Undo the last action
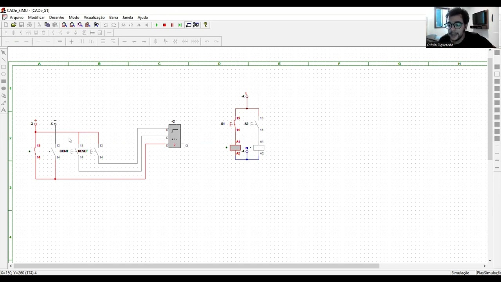The width and height of the screenshot is (501, 282). pyautogui.click(x=106, y=25)
